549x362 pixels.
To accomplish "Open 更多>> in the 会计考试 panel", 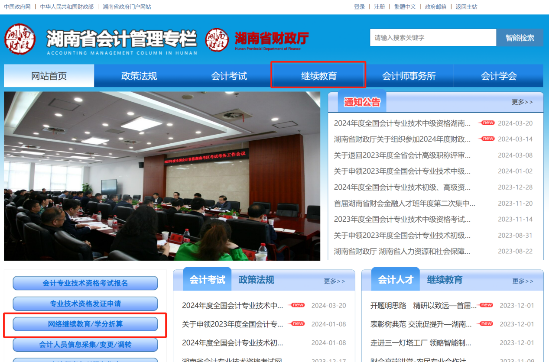I will 335,281.
